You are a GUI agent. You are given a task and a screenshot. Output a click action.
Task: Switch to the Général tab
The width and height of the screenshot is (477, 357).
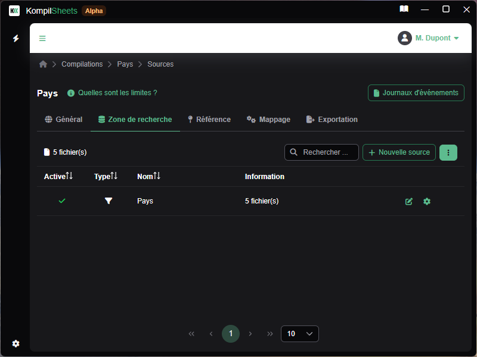63,120
